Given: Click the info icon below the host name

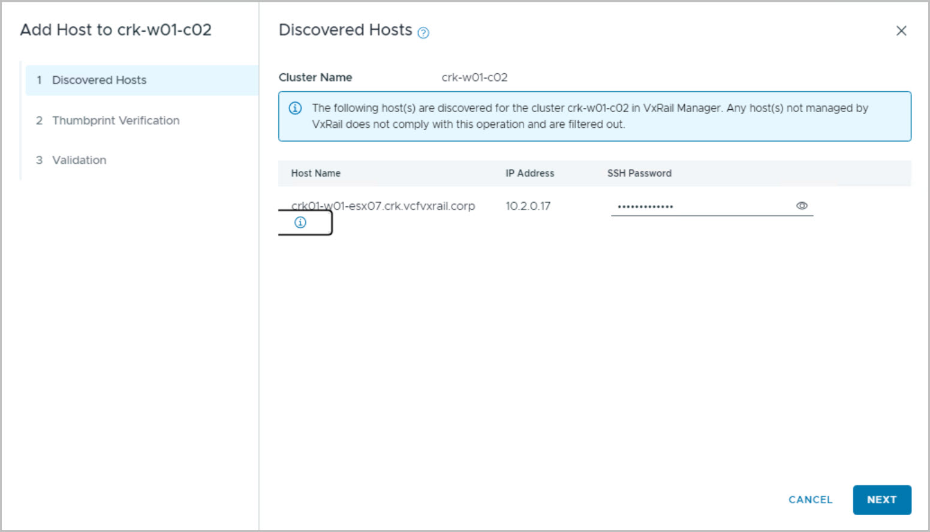Looking at the screenshot, I should (x=300, y=223).
